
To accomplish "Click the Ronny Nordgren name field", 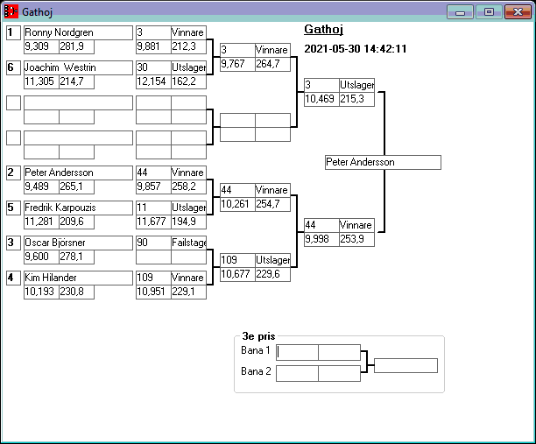I will [x=78, y=32].
